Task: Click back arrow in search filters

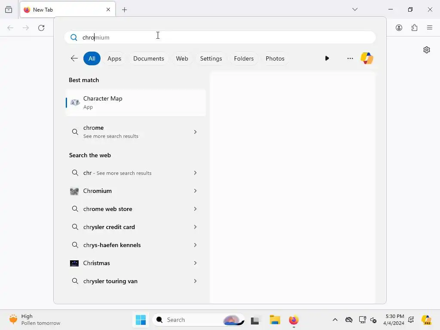Action: 74,58
